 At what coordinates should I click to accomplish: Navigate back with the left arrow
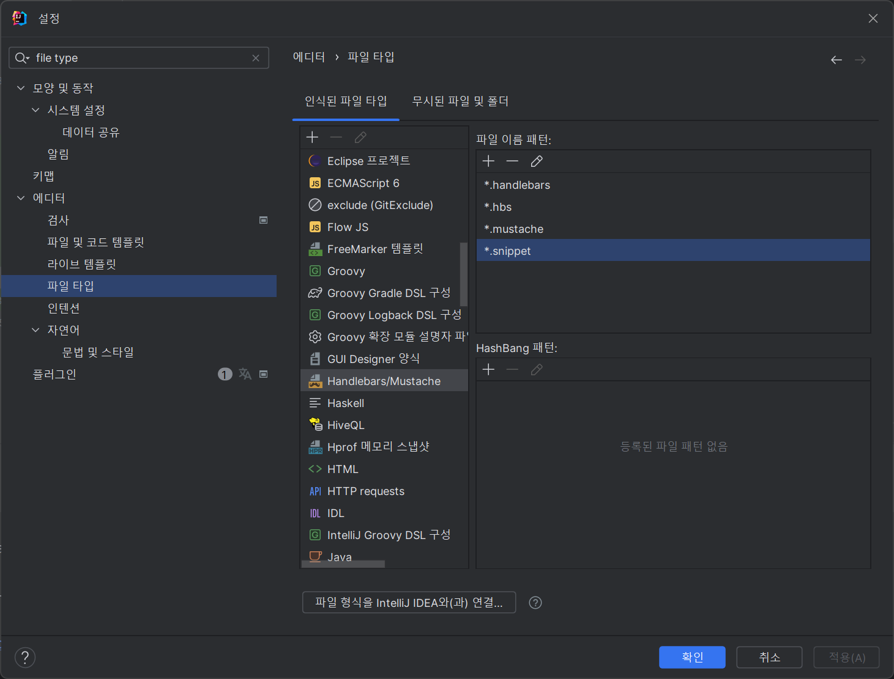pos(836,60)
